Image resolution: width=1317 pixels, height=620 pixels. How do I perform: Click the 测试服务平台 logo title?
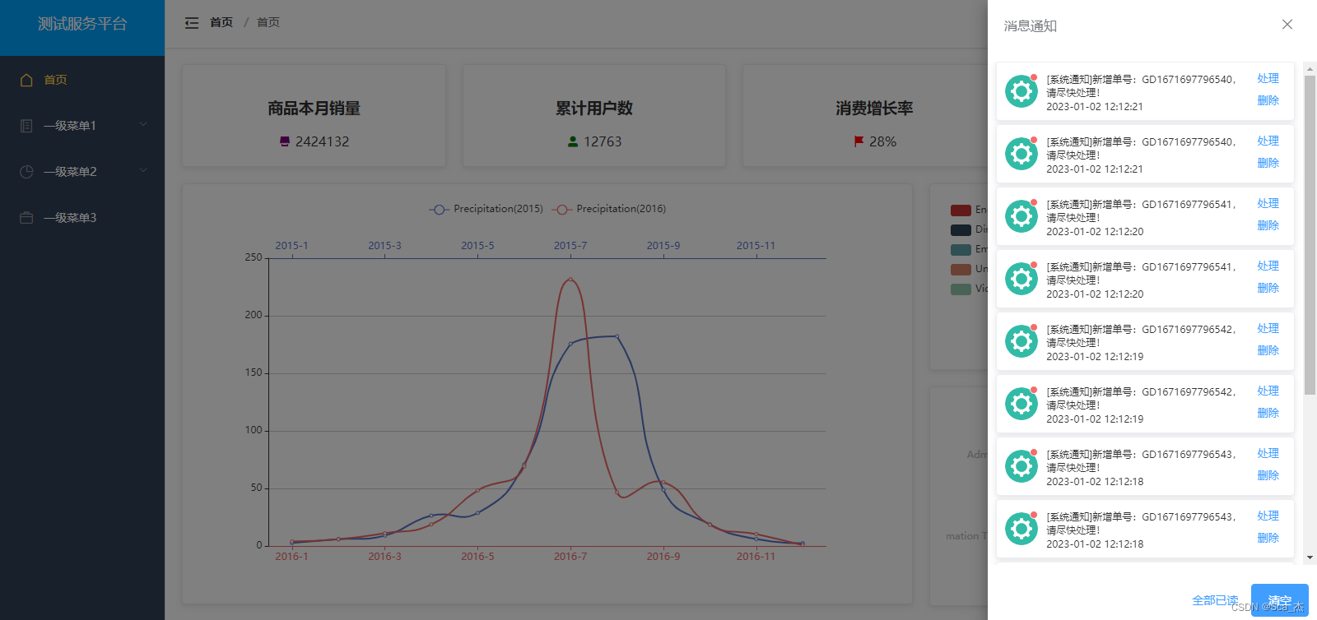pyautogui.click(x=82, y=25)
